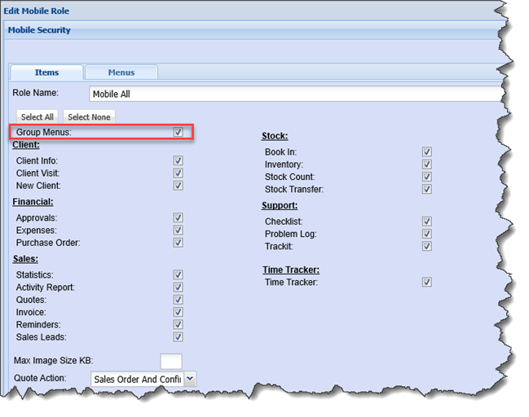This screenshot has width=529, height=417.
Task: Toggle the Problem Log checkbox
Action: pos(426,234)
